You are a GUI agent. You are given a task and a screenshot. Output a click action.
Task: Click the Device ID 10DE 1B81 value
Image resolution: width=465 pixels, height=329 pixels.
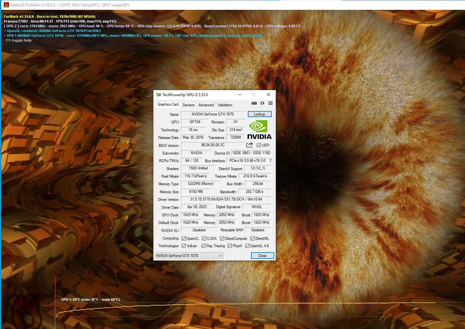pyautogui.click(x=251, y=153)
